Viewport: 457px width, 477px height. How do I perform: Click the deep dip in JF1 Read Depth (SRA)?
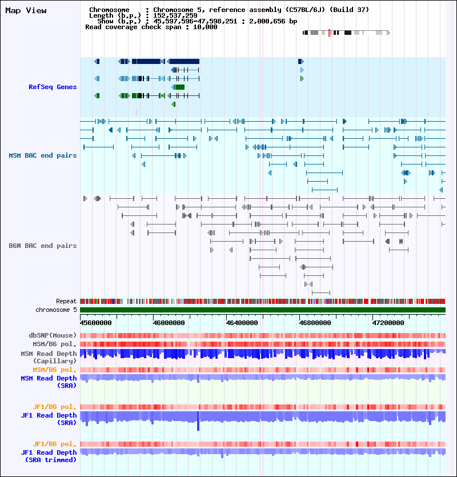click(198, 422)
